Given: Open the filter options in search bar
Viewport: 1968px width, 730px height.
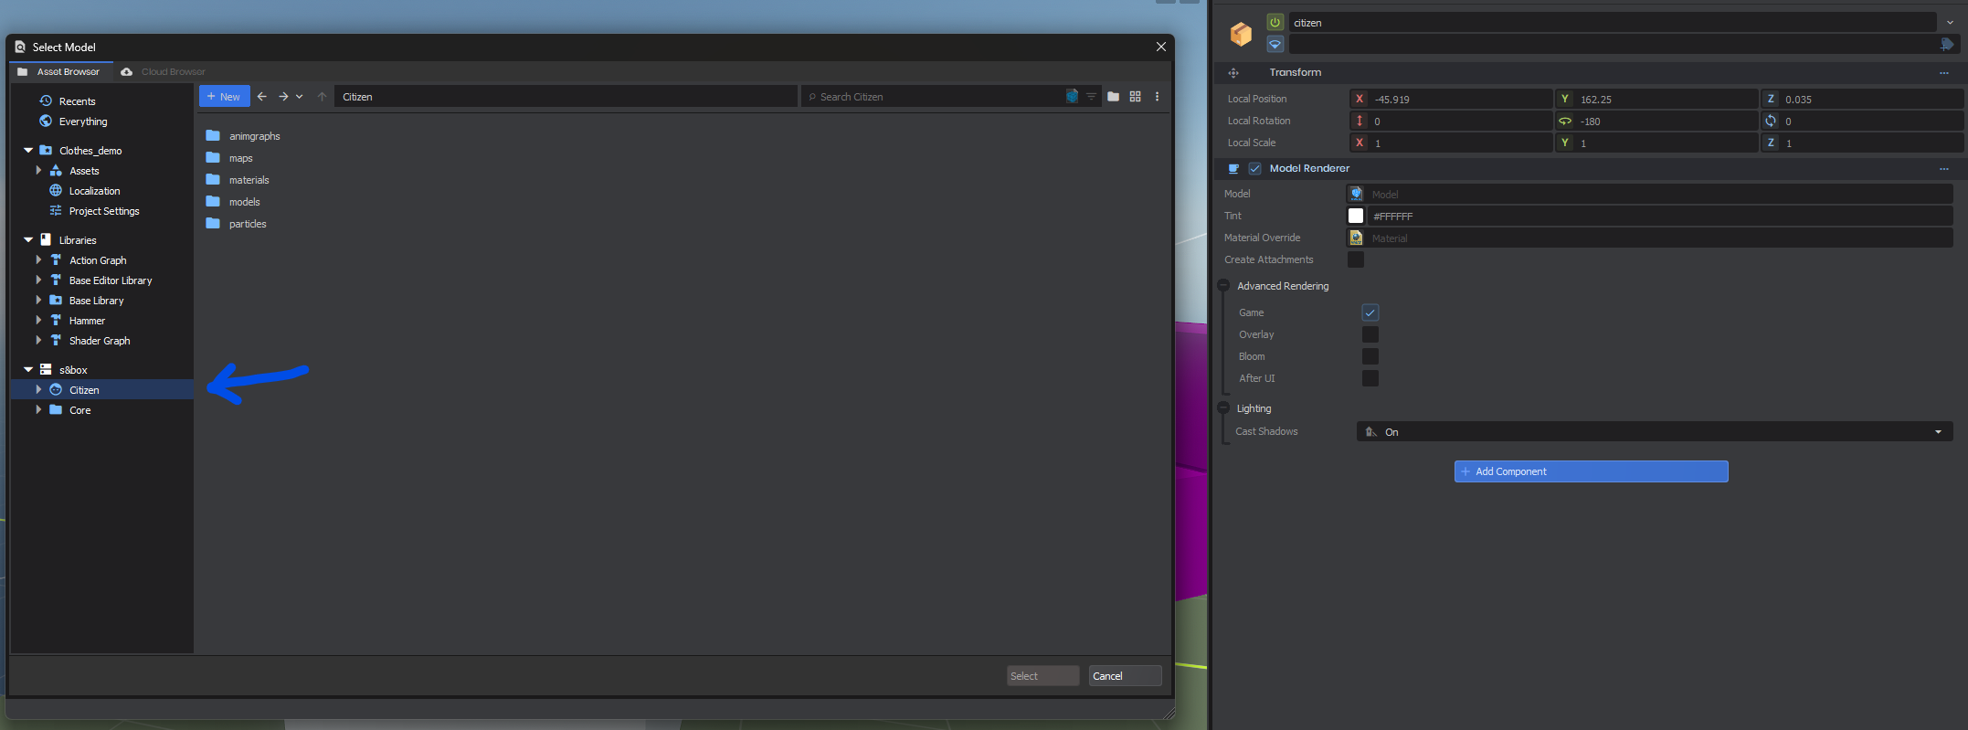Looking at the screenshot, I should pos(1091,96).
